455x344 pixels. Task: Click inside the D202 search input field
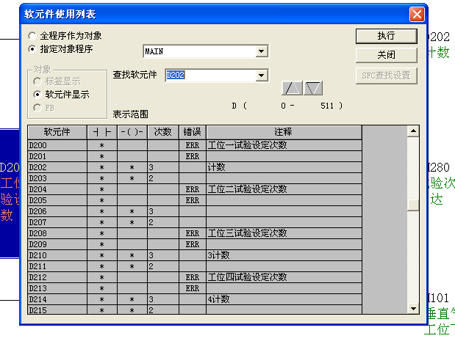coord(208,75)
